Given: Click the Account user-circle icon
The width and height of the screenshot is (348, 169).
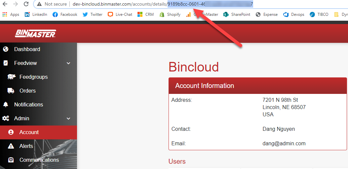Looking at the screenshot, I should point(11,132).
